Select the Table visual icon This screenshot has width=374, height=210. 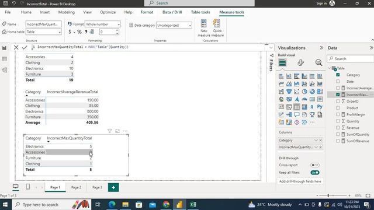click(x=296, y=107)
